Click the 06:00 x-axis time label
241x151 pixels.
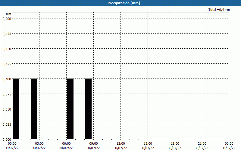(x=66, y=144)
